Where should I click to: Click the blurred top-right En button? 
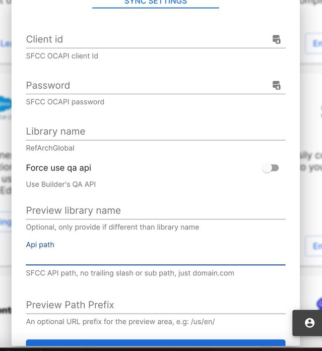(314, 43)
